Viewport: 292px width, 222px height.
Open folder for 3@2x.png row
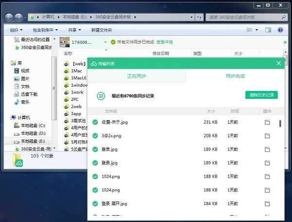[267, 136]
